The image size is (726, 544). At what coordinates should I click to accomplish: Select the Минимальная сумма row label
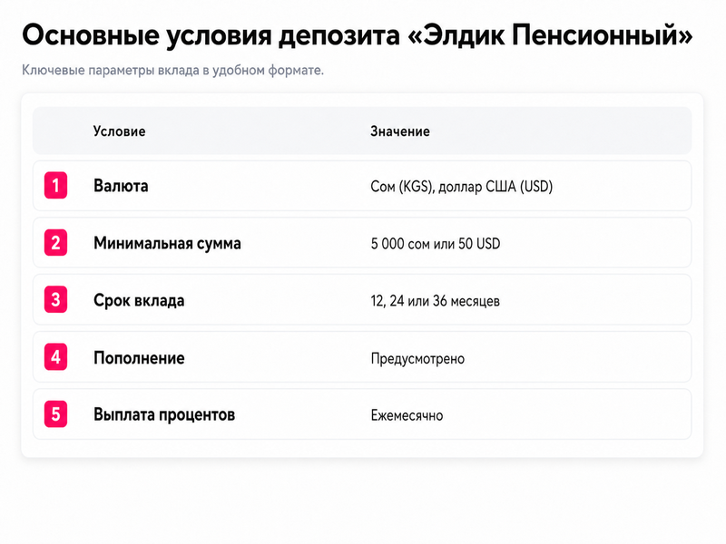167,243
